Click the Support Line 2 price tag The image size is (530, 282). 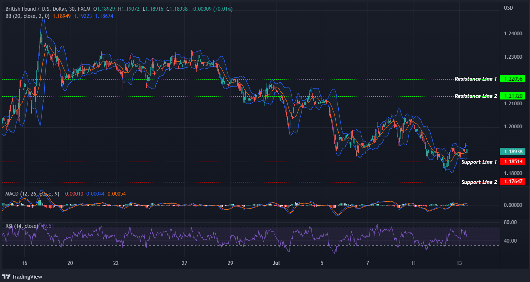pyautogui.click(x=513, y=182)
